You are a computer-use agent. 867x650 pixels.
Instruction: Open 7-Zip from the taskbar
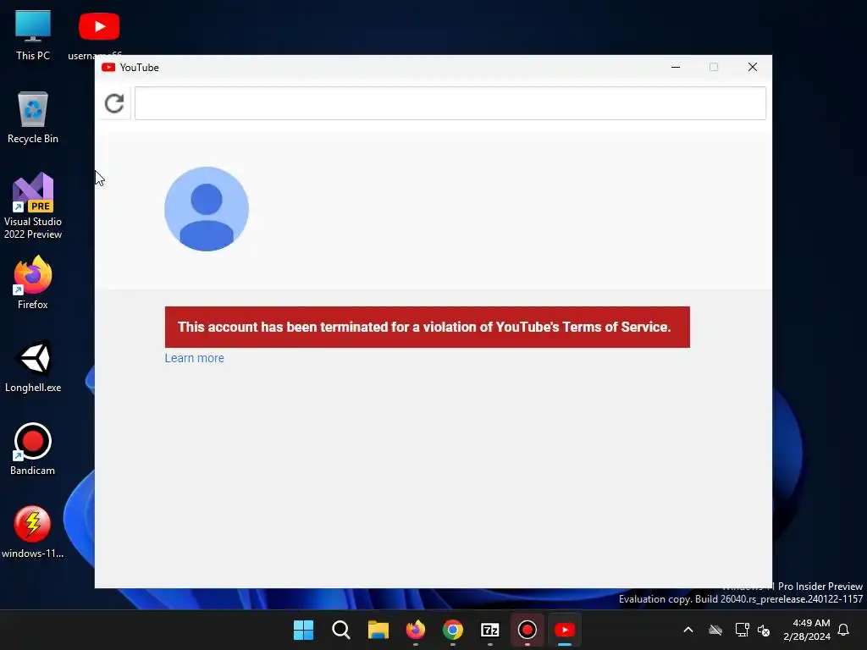click(x=490, y=630)
